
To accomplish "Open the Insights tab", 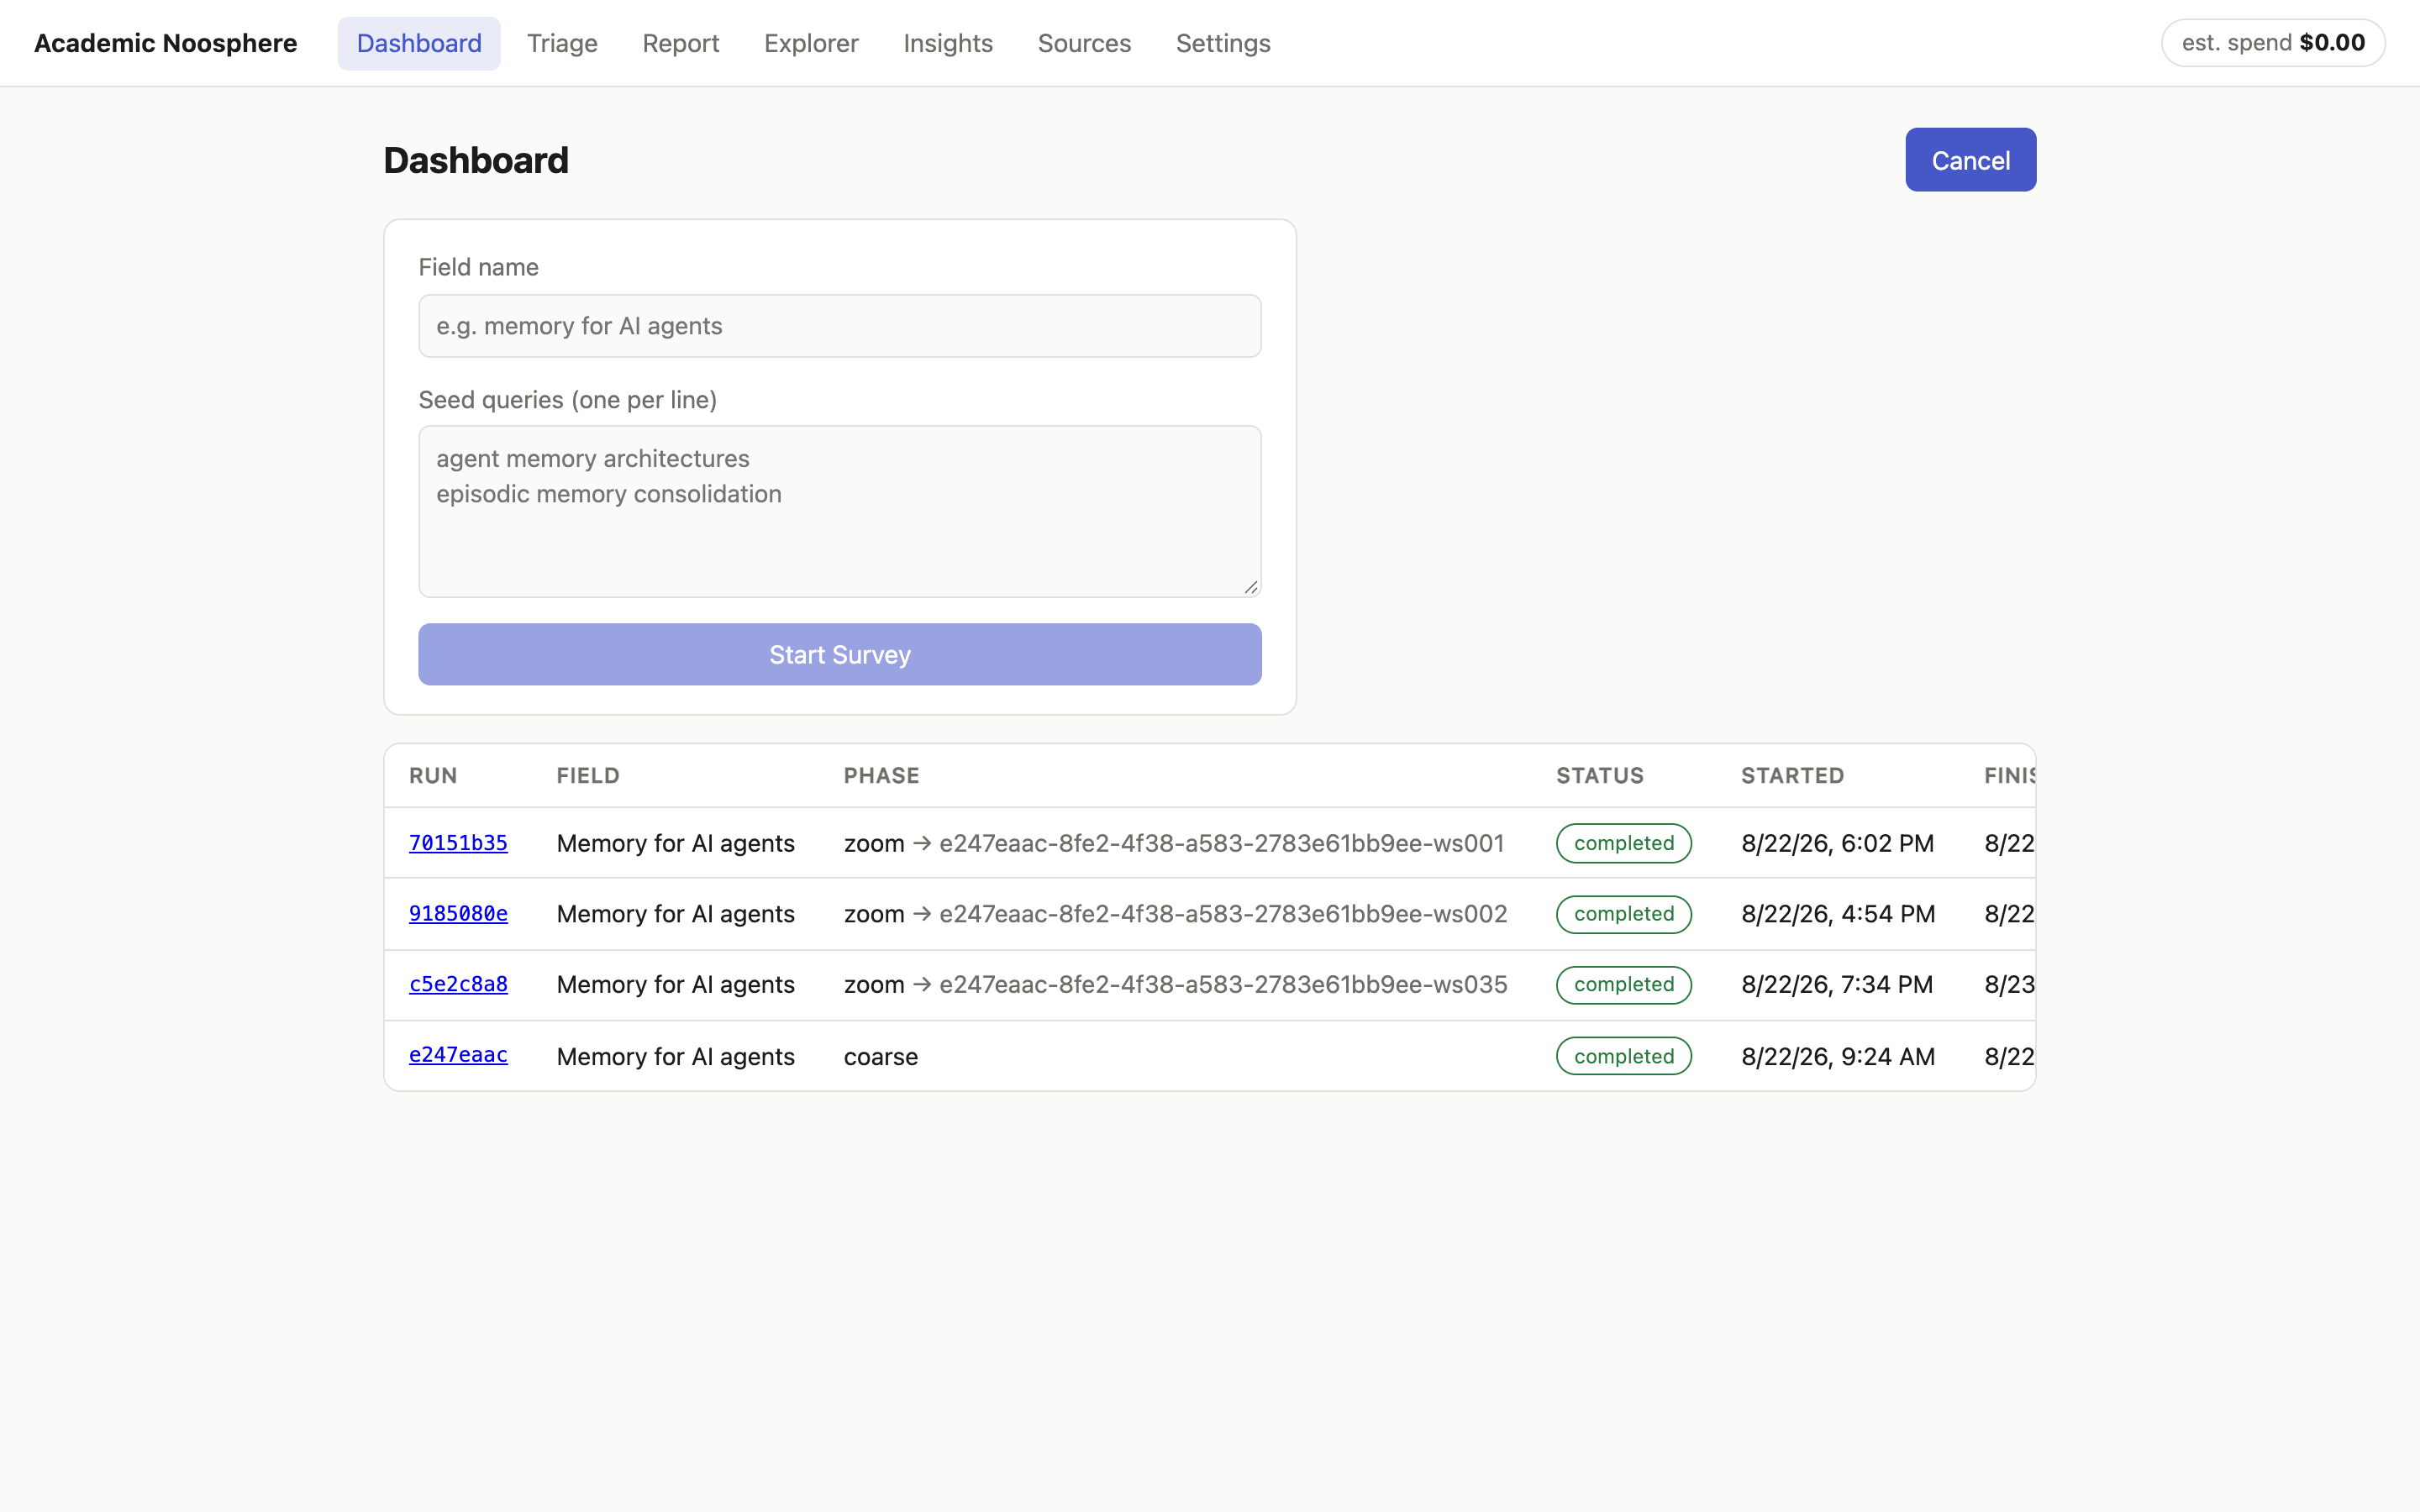I will pos(948,43).
